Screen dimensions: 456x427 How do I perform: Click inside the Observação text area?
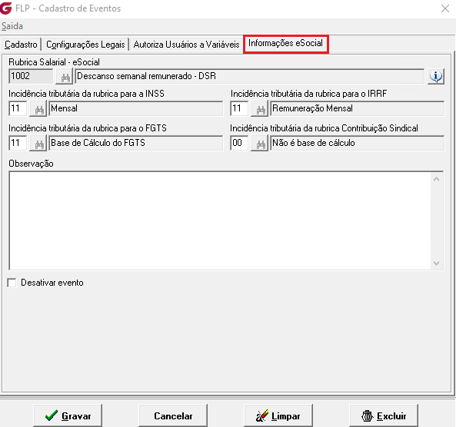coord(220,220)
